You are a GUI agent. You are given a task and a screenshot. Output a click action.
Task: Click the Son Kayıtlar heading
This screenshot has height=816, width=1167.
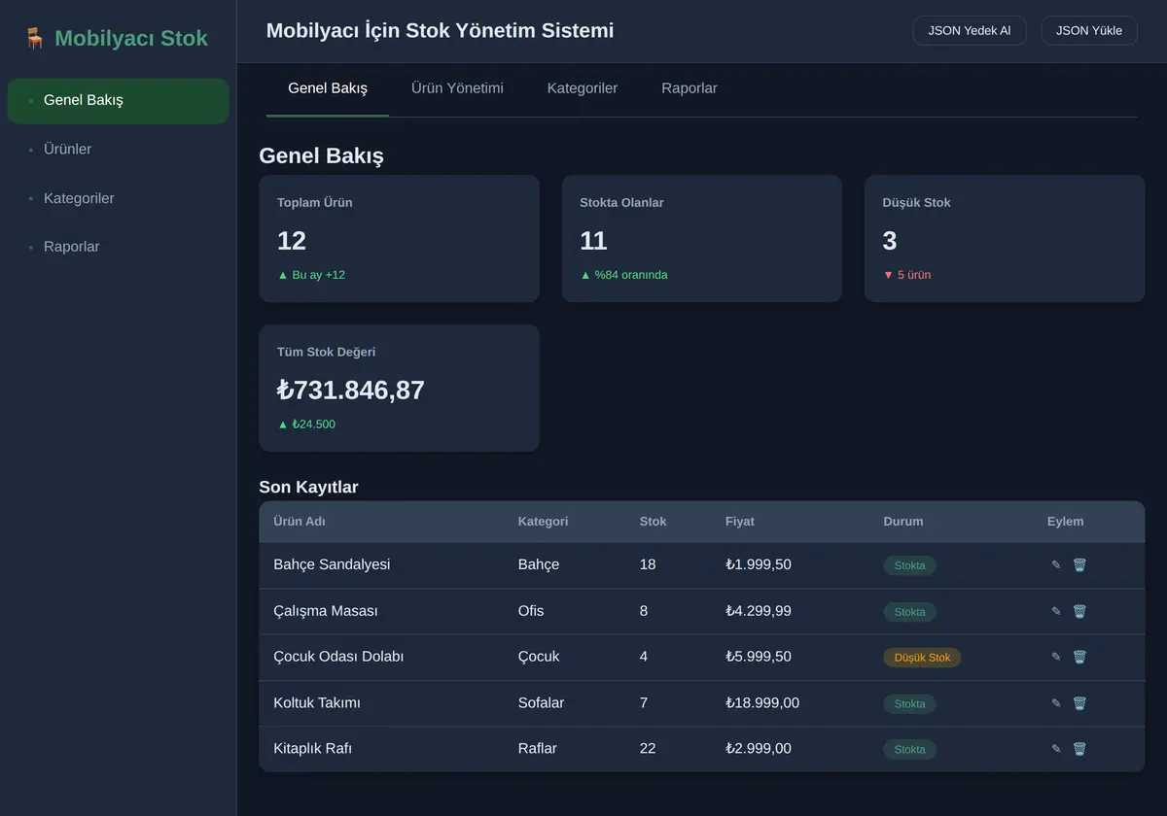tap(308, 488)
